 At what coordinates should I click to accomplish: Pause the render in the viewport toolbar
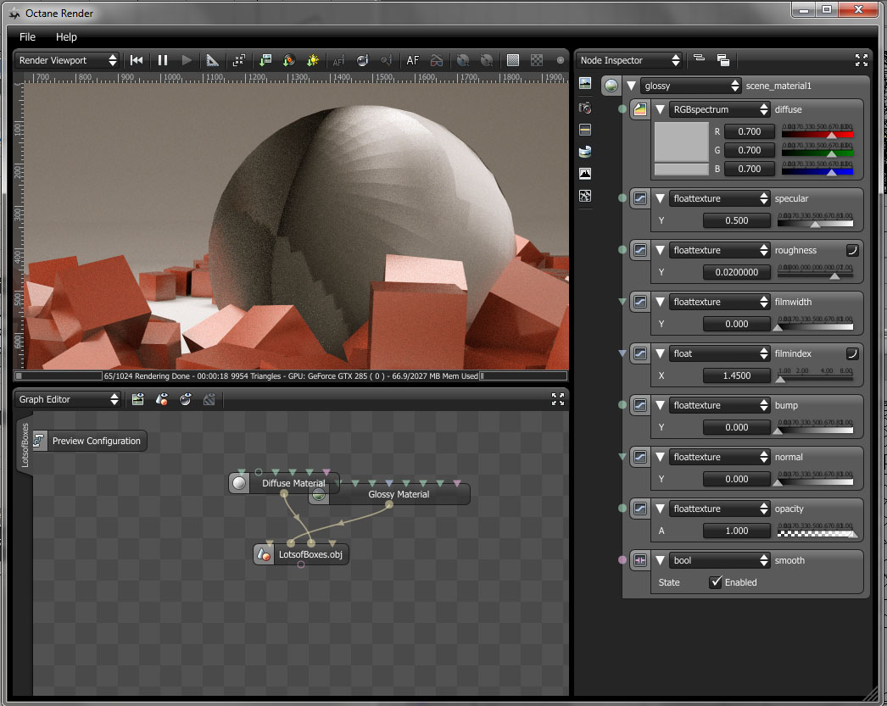click(x=163, y=60)
